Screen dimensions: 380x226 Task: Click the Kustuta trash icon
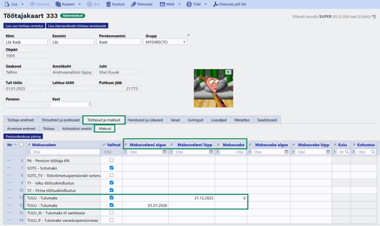coord(109,4)
